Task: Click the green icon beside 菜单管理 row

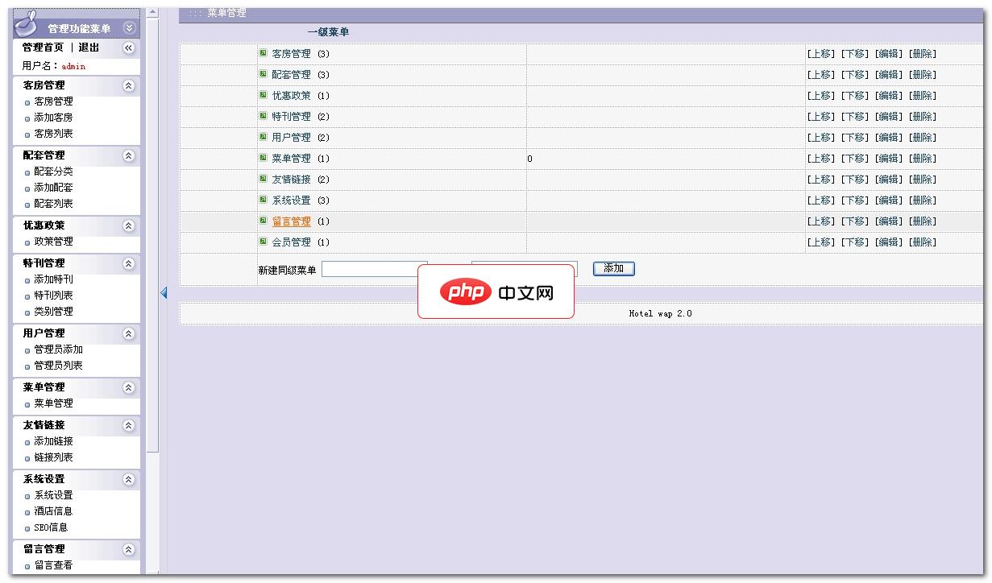Action: click(x=263, y=158)
